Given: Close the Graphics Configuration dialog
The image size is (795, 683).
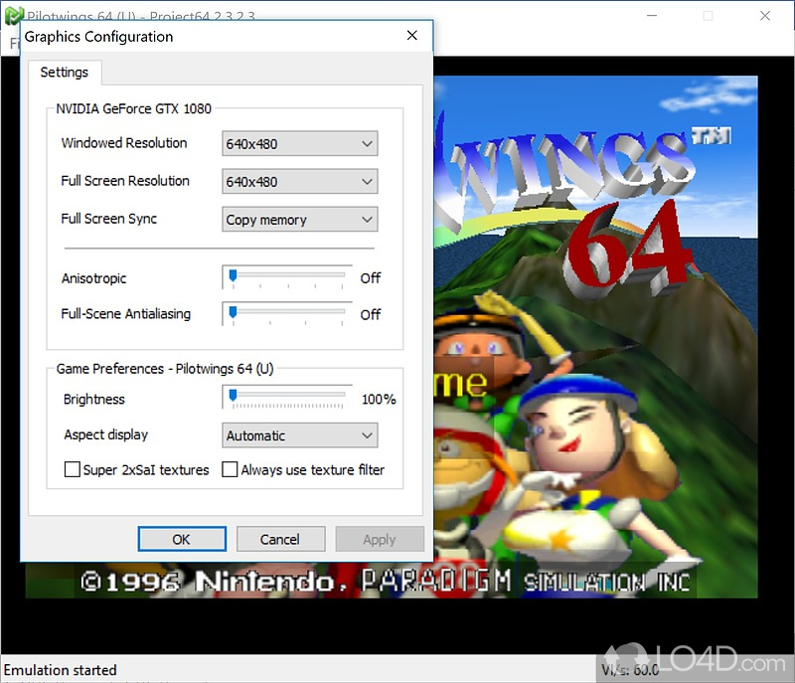Looking at the screenshot, I should (411, 37).
